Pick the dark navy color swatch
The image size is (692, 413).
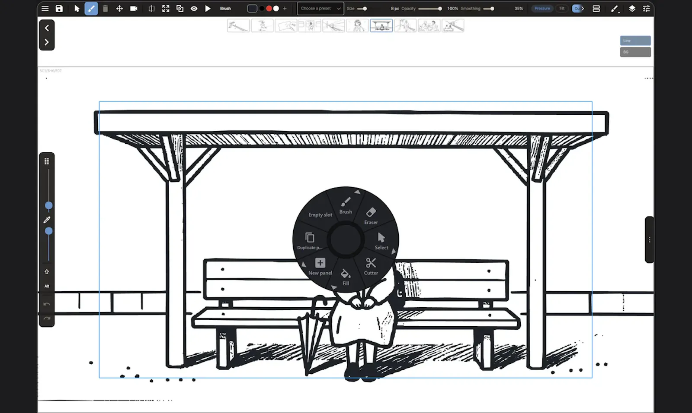click(252, 9)
